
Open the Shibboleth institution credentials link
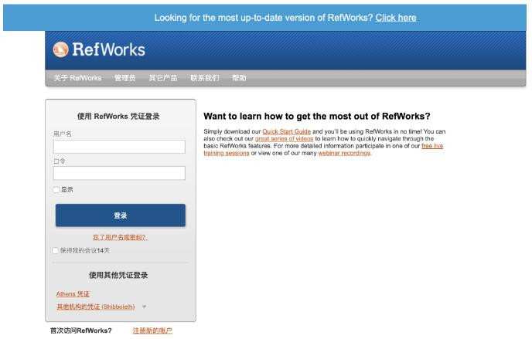coord(96,307)
